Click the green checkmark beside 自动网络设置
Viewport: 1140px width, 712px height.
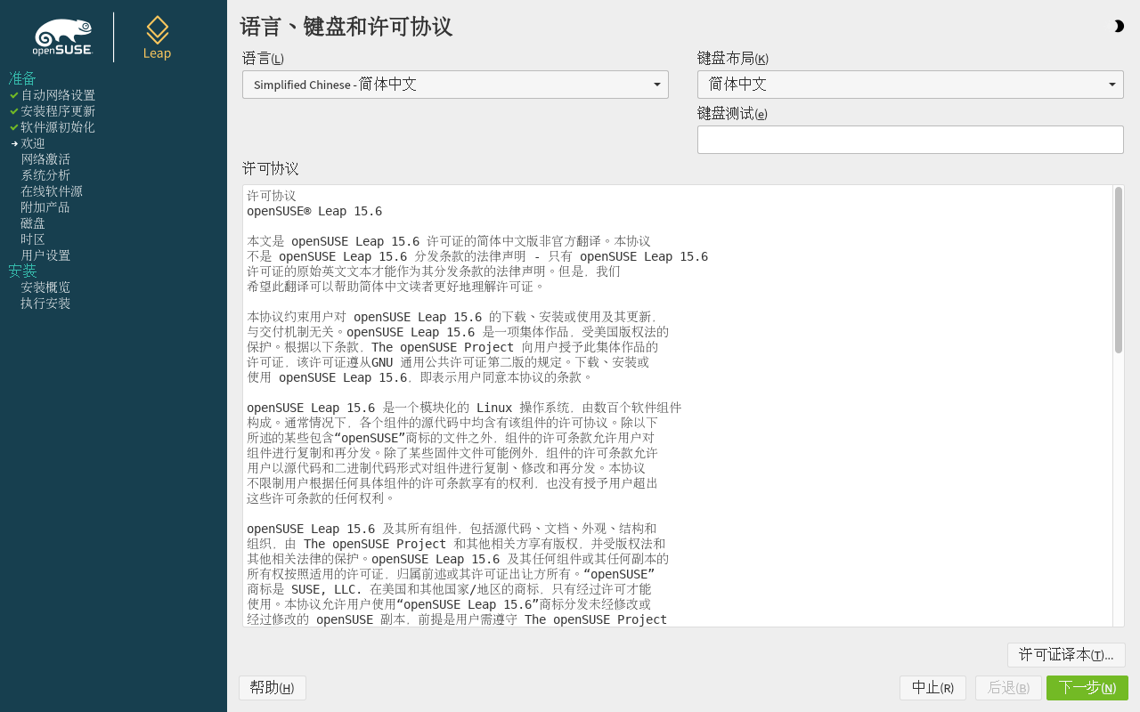(x=12, y=94)
